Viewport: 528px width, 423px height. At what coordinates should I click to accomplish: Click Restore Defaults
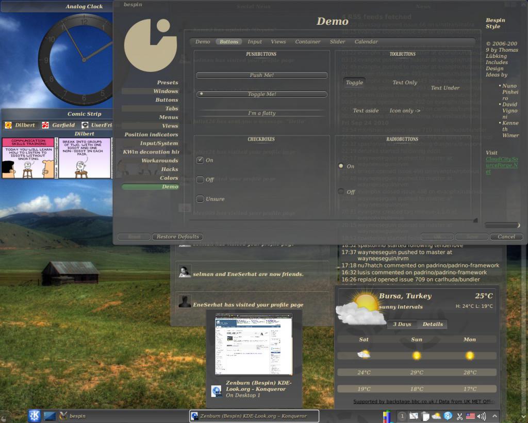[x=177, y=237]
